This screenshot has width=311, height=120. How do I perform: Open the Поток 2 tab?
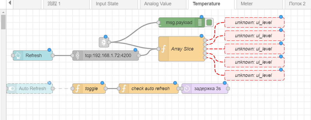point(297,4)
